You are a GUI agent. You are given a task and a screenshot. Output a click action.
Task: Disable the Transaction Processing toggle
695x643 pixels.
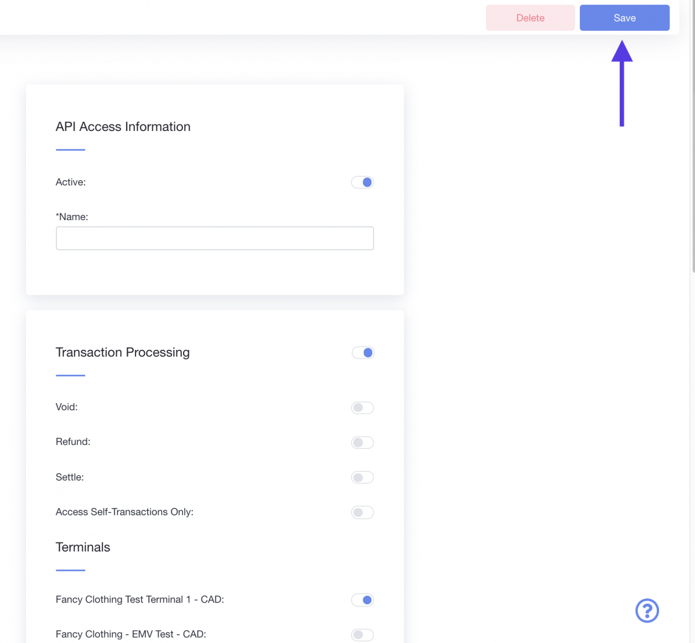(x=363, y=353)
